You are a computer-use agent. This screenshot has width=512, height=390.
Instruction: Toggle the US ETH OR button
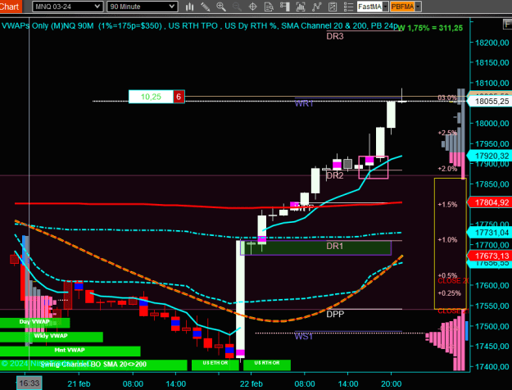[215, 365]
